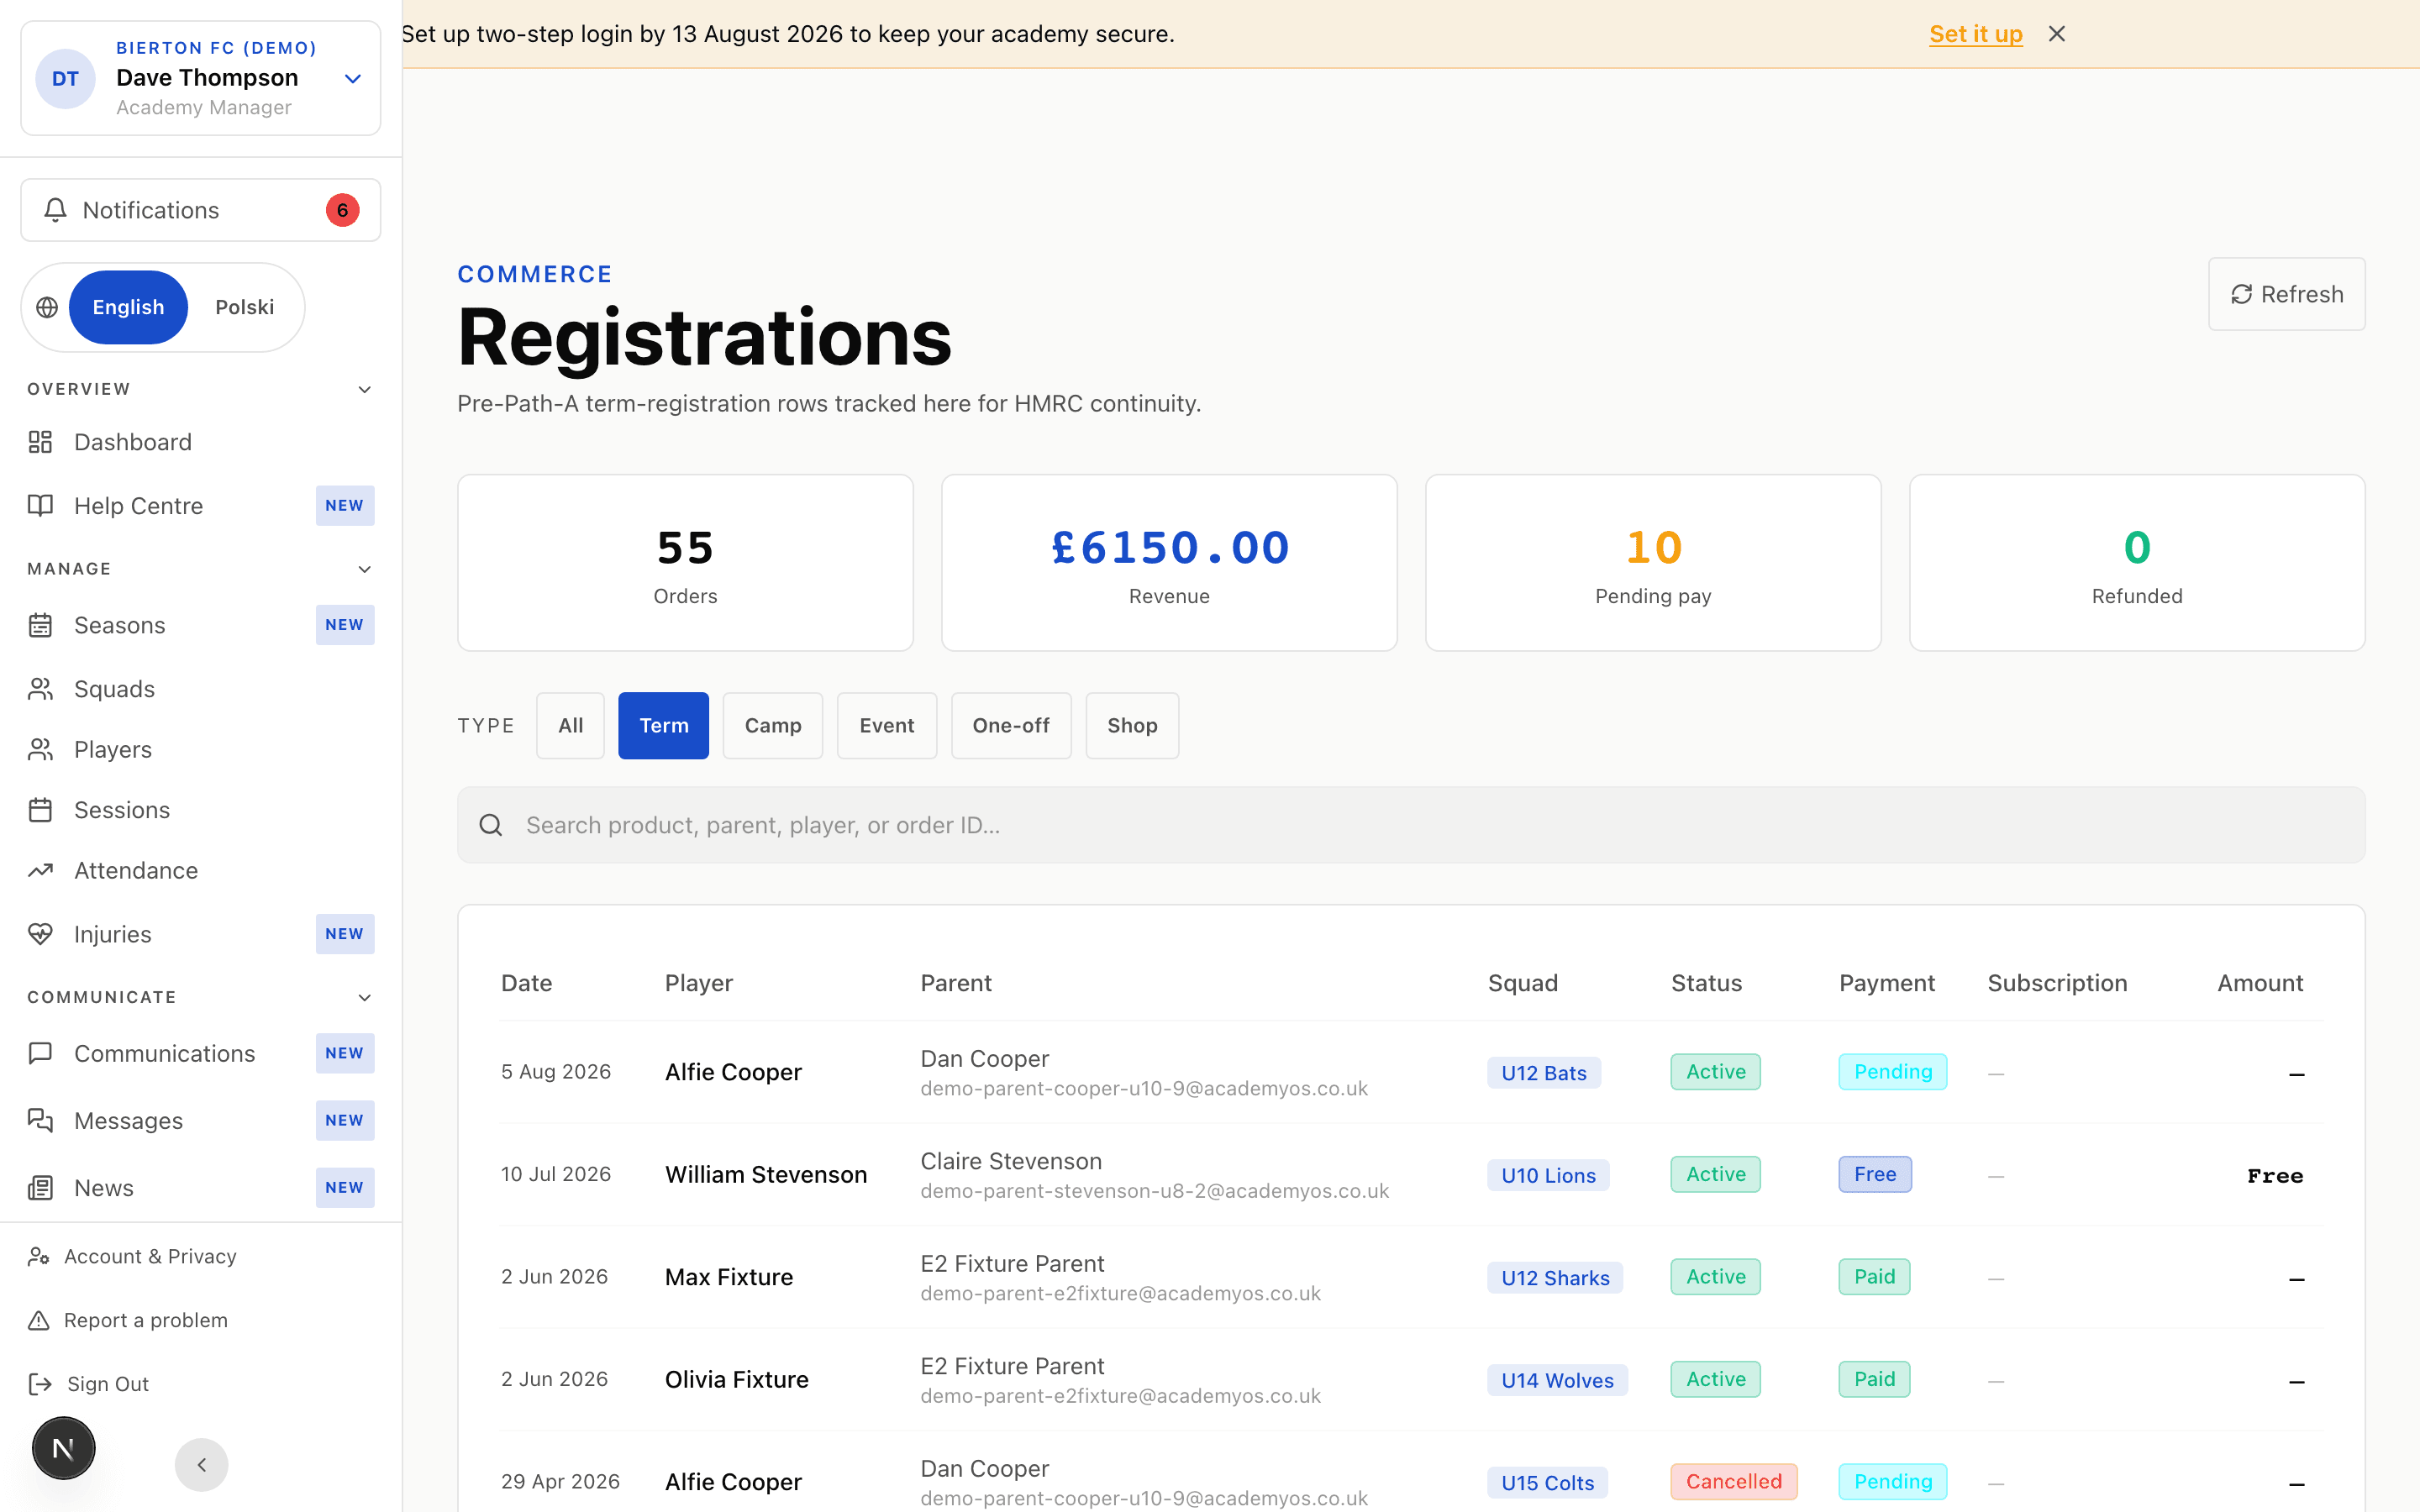Screen dimensions: 2420x1512
Task: Click the Sign Out arrow icon
Action: (40, 1384)
